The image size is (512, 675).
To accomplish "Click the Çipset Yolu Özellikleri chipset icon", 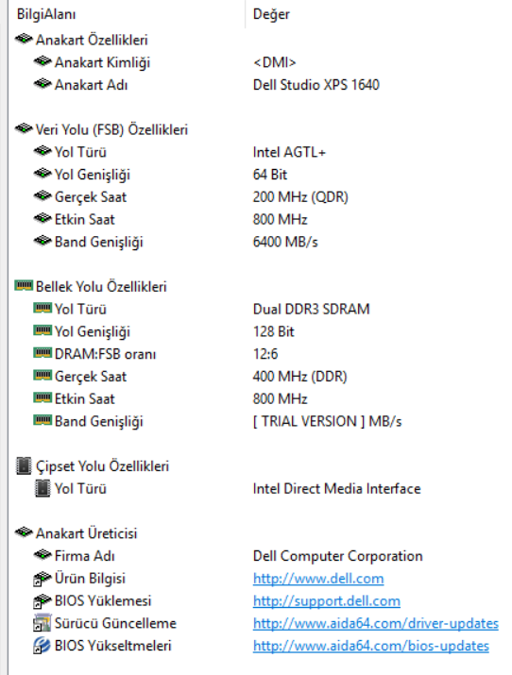I will coord(24,465).
